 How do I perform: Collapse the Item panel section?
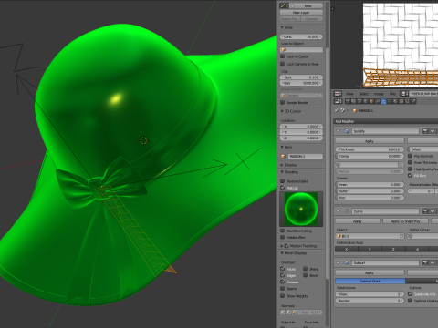(282, 147)
